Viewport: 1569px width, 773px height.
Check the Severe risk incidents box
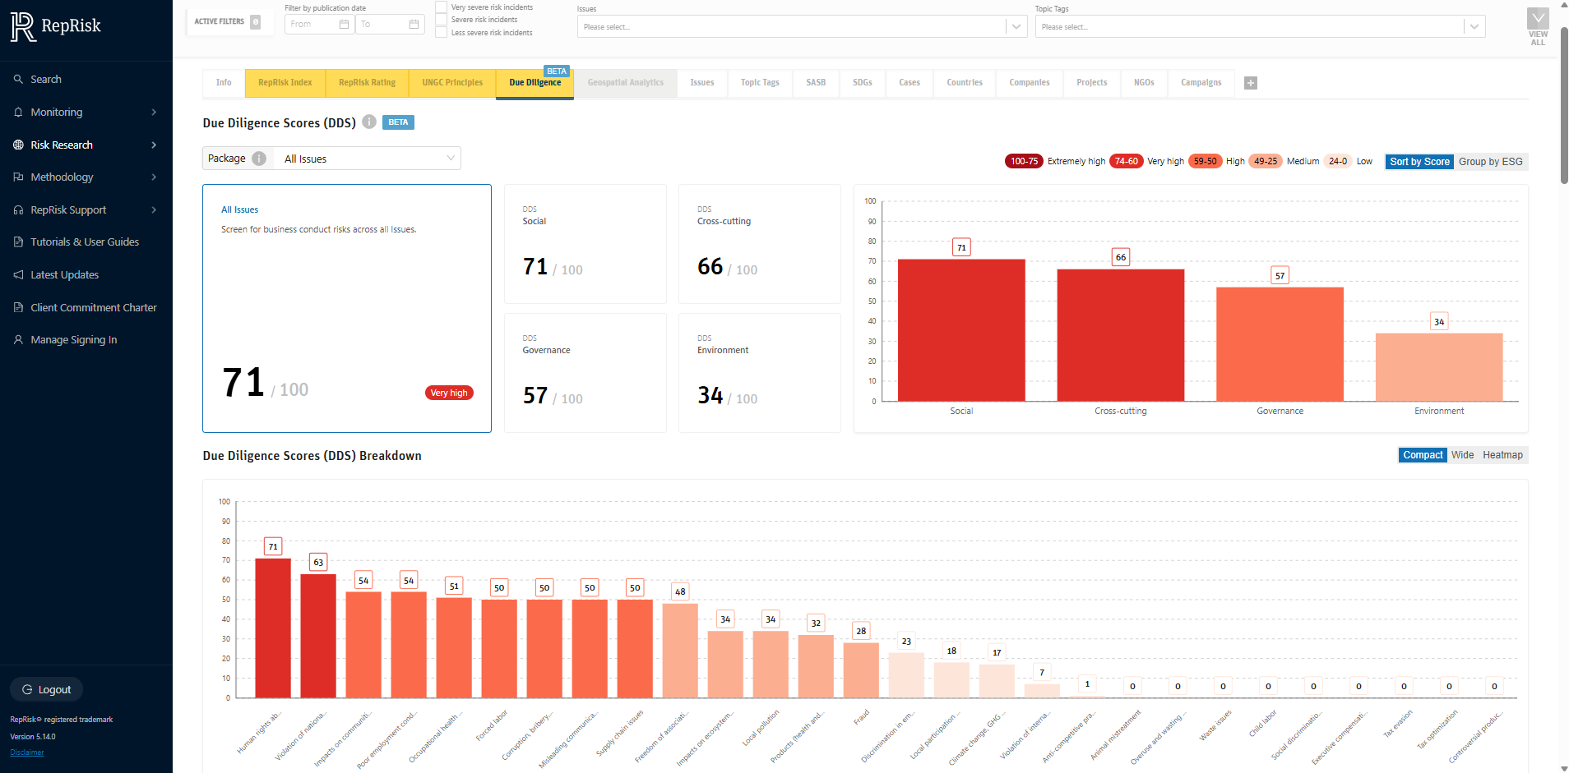(442, 20)
